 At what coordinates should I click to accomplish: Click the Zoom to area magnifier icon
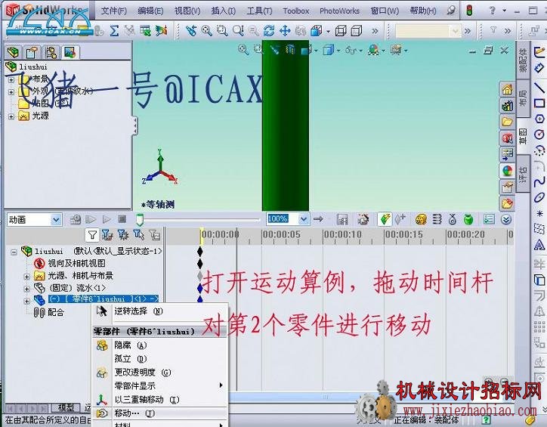point(222,31)
